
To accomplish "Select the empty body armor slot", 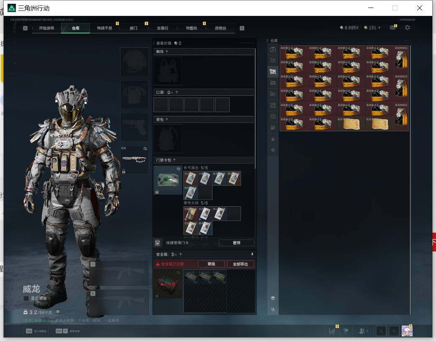I will point(134,95).
